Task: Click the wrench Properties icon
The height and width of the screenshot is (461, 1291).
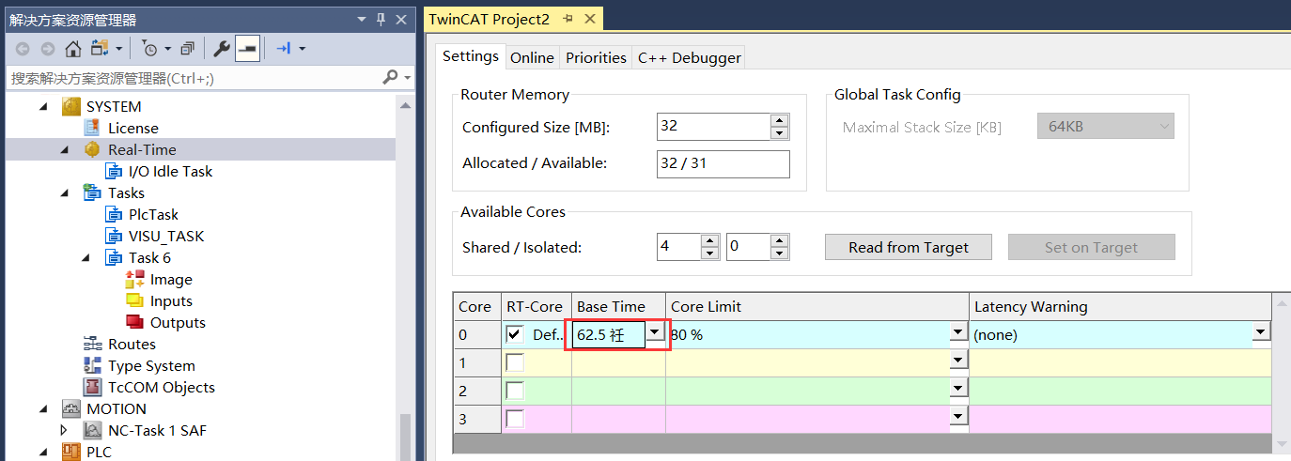Action: [222, 49]
